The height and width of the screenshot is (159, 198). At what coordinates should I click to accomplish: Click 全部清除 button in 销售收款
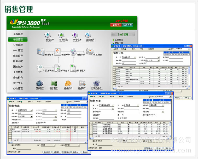(56, 152)
